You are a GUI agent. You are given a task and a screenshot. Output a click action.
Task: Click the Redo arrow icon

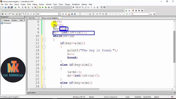[x=18, y=7]
